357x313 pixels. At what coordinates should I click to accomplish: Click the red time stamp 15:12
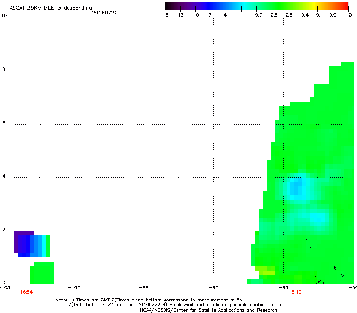tap(295, 292)
